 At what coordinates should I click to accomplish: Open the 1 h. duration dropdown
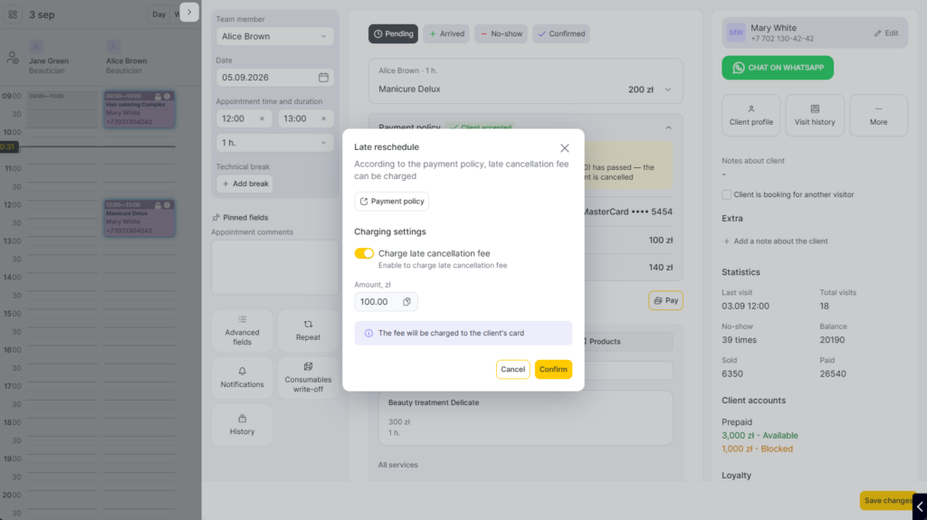coord(275,143)
